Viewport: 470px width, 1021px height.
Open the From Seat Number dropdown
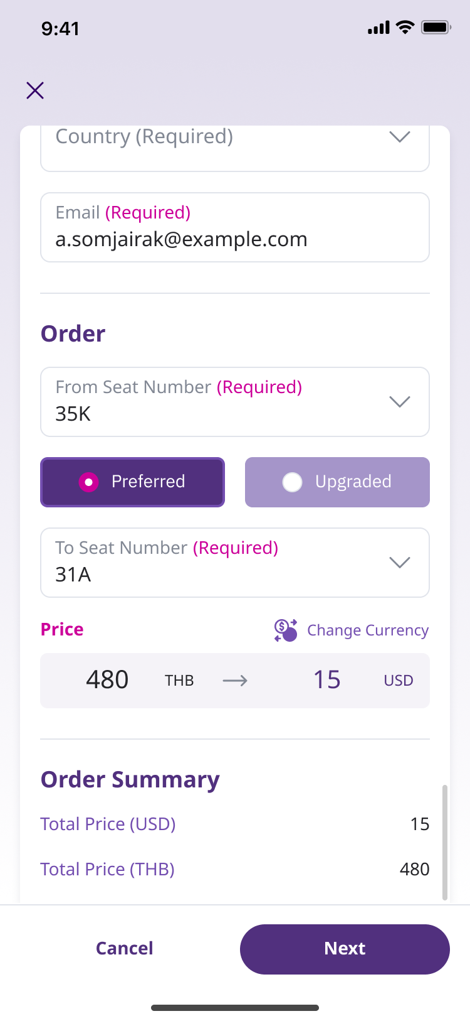[235, 402]
